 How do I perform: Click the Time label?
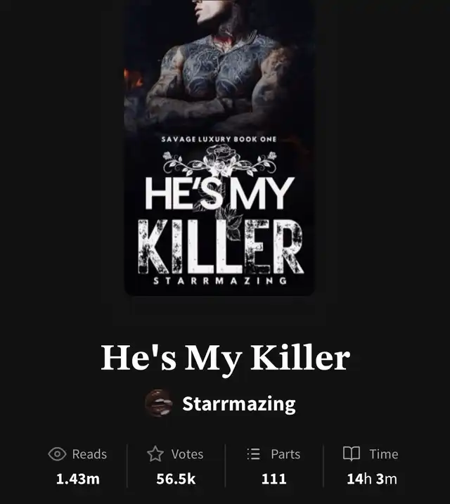click(384, 454)
